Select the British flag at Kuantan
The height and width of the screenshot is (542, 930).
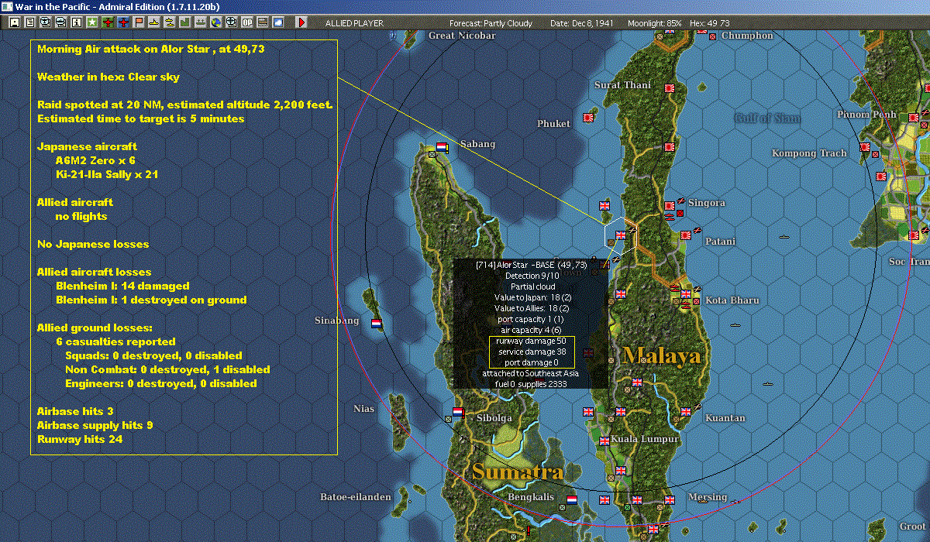point(685,412)
